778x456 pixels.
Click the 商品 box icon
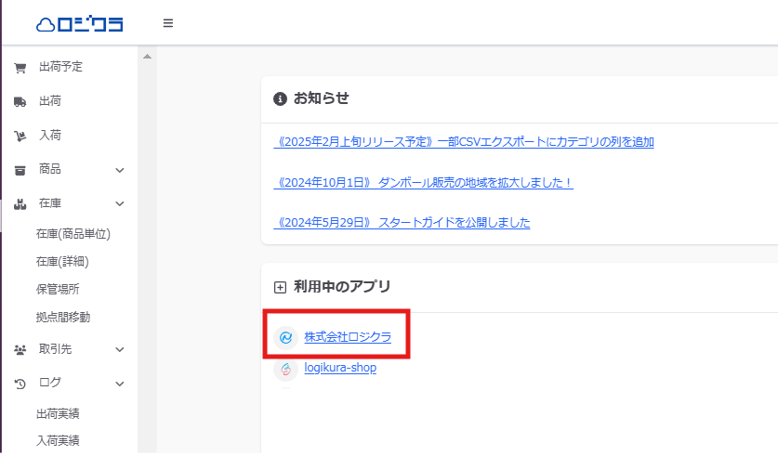pos(20,170)
